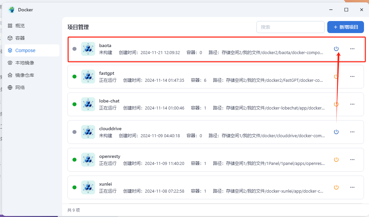369x217 pixels.
Task: Click the baota project name
Action: pos(105,45)
